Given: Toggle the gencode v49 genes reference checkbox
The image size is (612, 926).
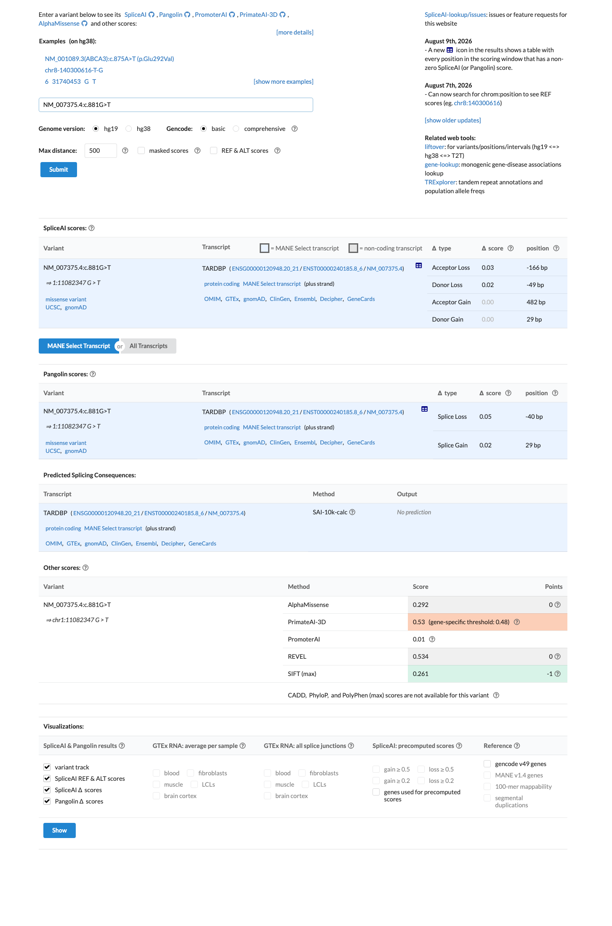Looking at the screenshot, I should pyautogui.click(x=487, y=764).
